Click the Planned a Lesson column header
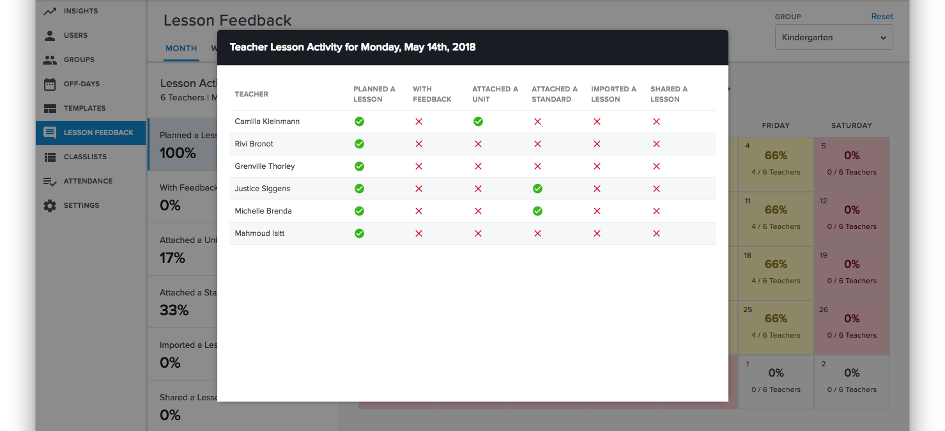945x431 pixels. 374,94
